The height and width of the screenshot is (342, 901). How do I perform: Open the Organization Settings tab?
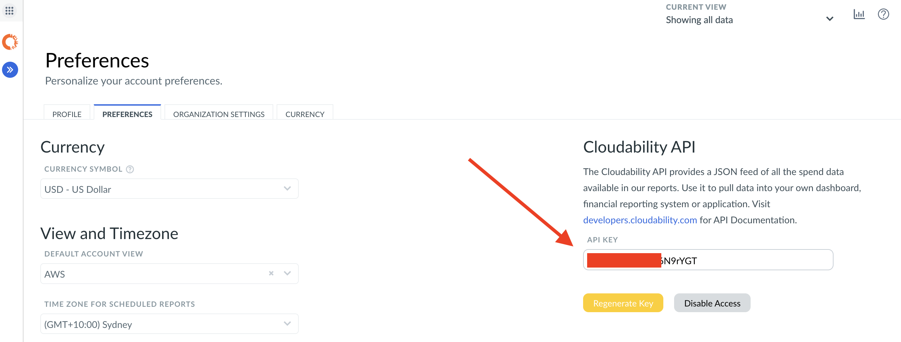[219, 114]
